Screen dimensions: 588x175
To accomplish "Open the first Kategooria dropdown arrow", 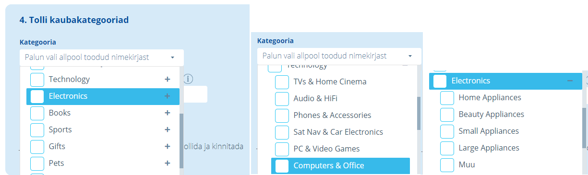I will click(x=172, y=58).
